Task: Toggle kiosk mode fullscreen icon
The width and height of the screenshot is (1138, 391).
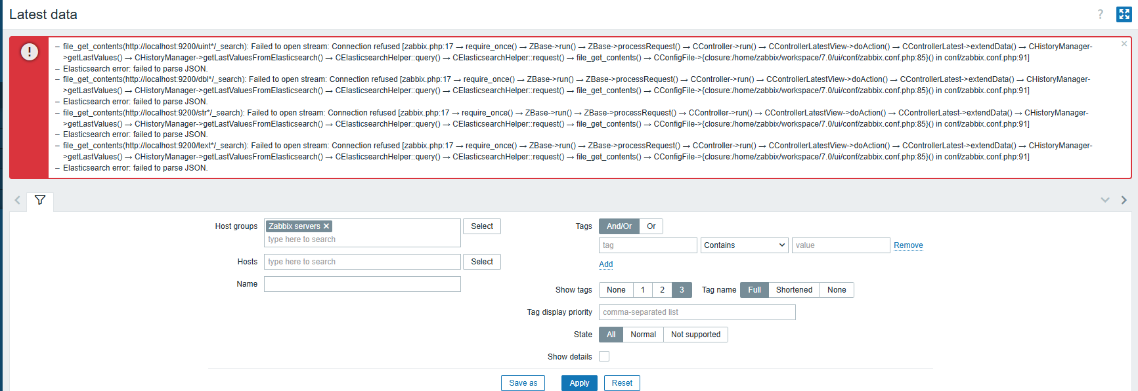Action: click(x=1124, y=14)
